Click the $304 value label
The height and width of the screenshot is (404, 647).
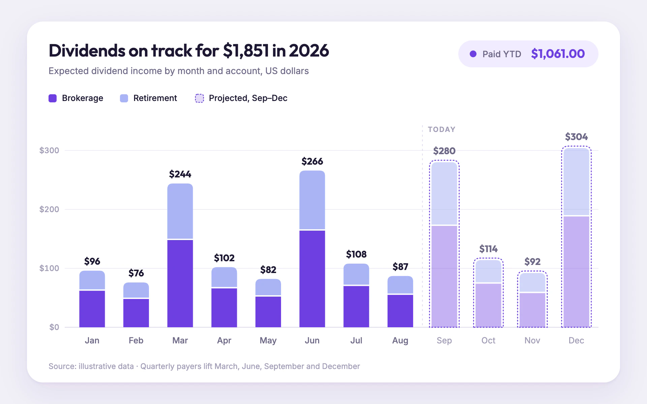[x=576, y=137]
